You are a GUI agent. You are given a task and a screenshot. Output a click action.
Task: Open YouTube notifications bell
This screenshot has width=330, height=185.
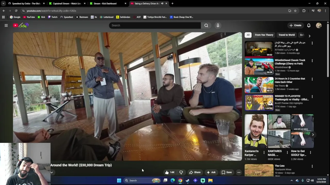(309, 25)
